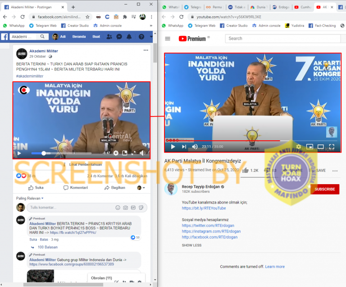Image resolution: width=346 pixels, height=287 pixels.
Task: Click the Facebook video progress slider
Action: coord(61,153)
